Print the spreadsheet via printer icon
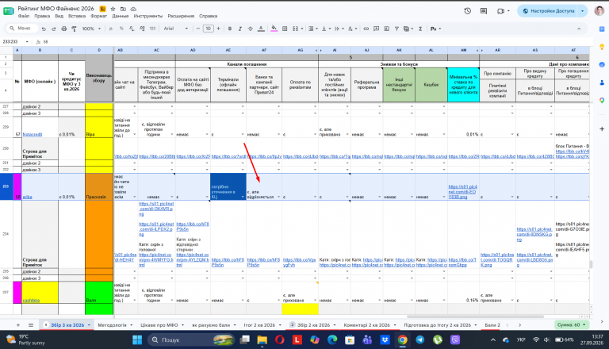Image resolution: width=609 pixels, height=349 pixels. [x=63, y=29]
